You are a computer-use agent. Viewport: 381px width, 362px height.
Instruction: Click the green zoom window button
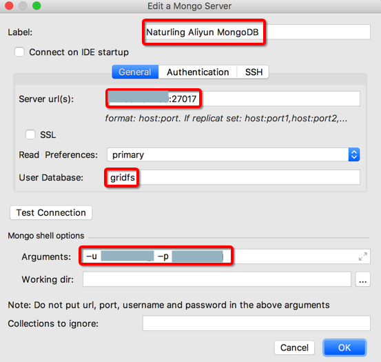coord(37,6)
